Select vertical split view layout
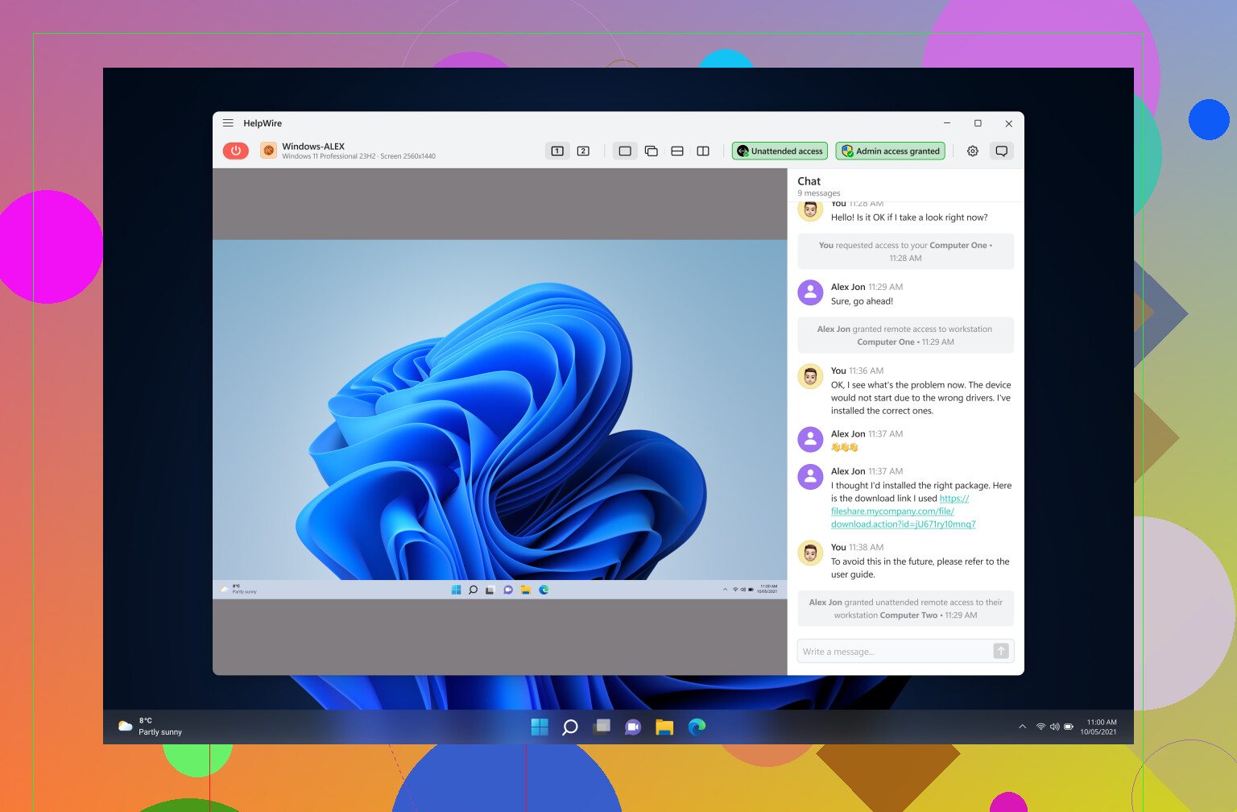 coord(703,151)
